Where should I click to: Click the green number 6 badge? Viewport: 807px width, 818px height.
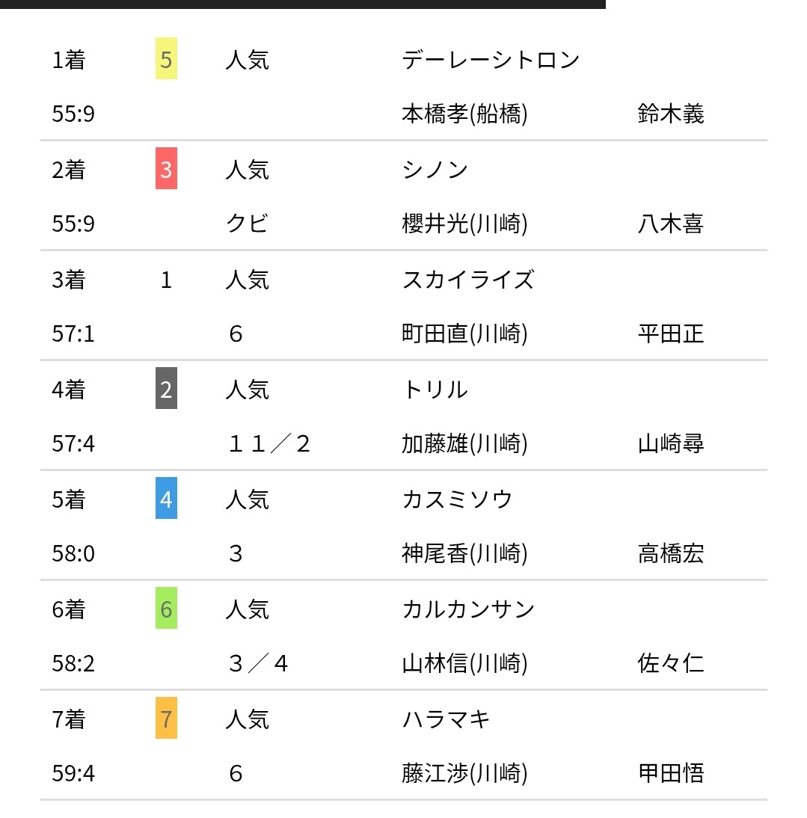coord(166,609)
